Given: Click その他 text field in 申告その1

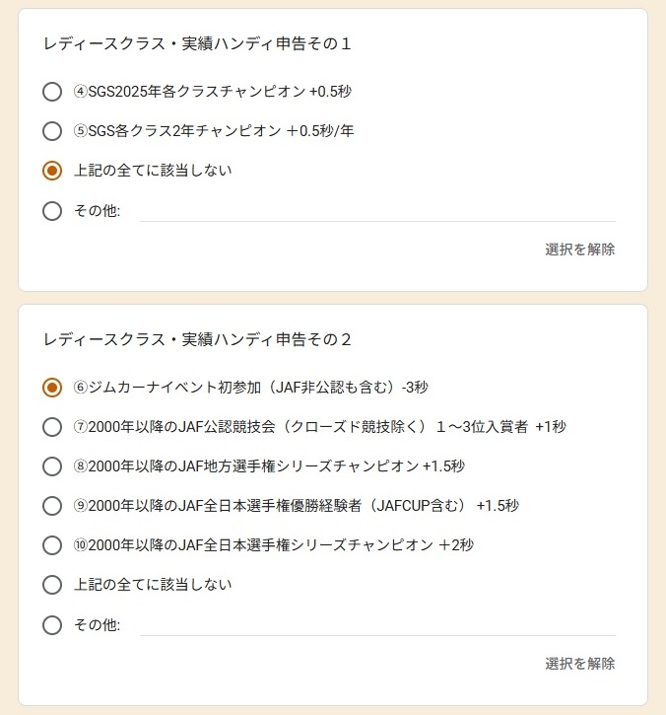Looking at the screenshot, I should pyautogui.click(x=376, y=211).
